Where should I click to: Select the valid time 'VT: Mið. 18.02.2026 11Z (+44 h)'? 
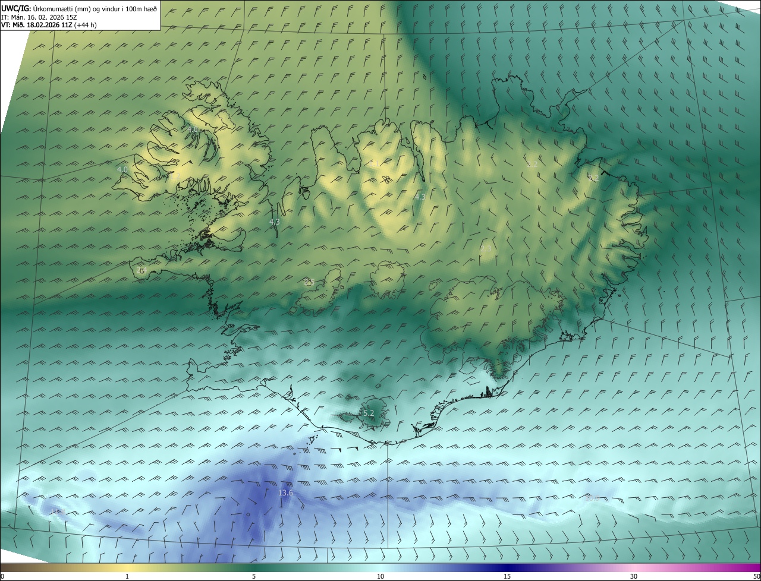pos(49,25)
